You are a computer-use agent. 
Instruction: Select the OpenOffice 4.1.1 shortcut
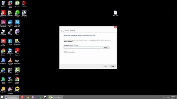coord(10,23)
